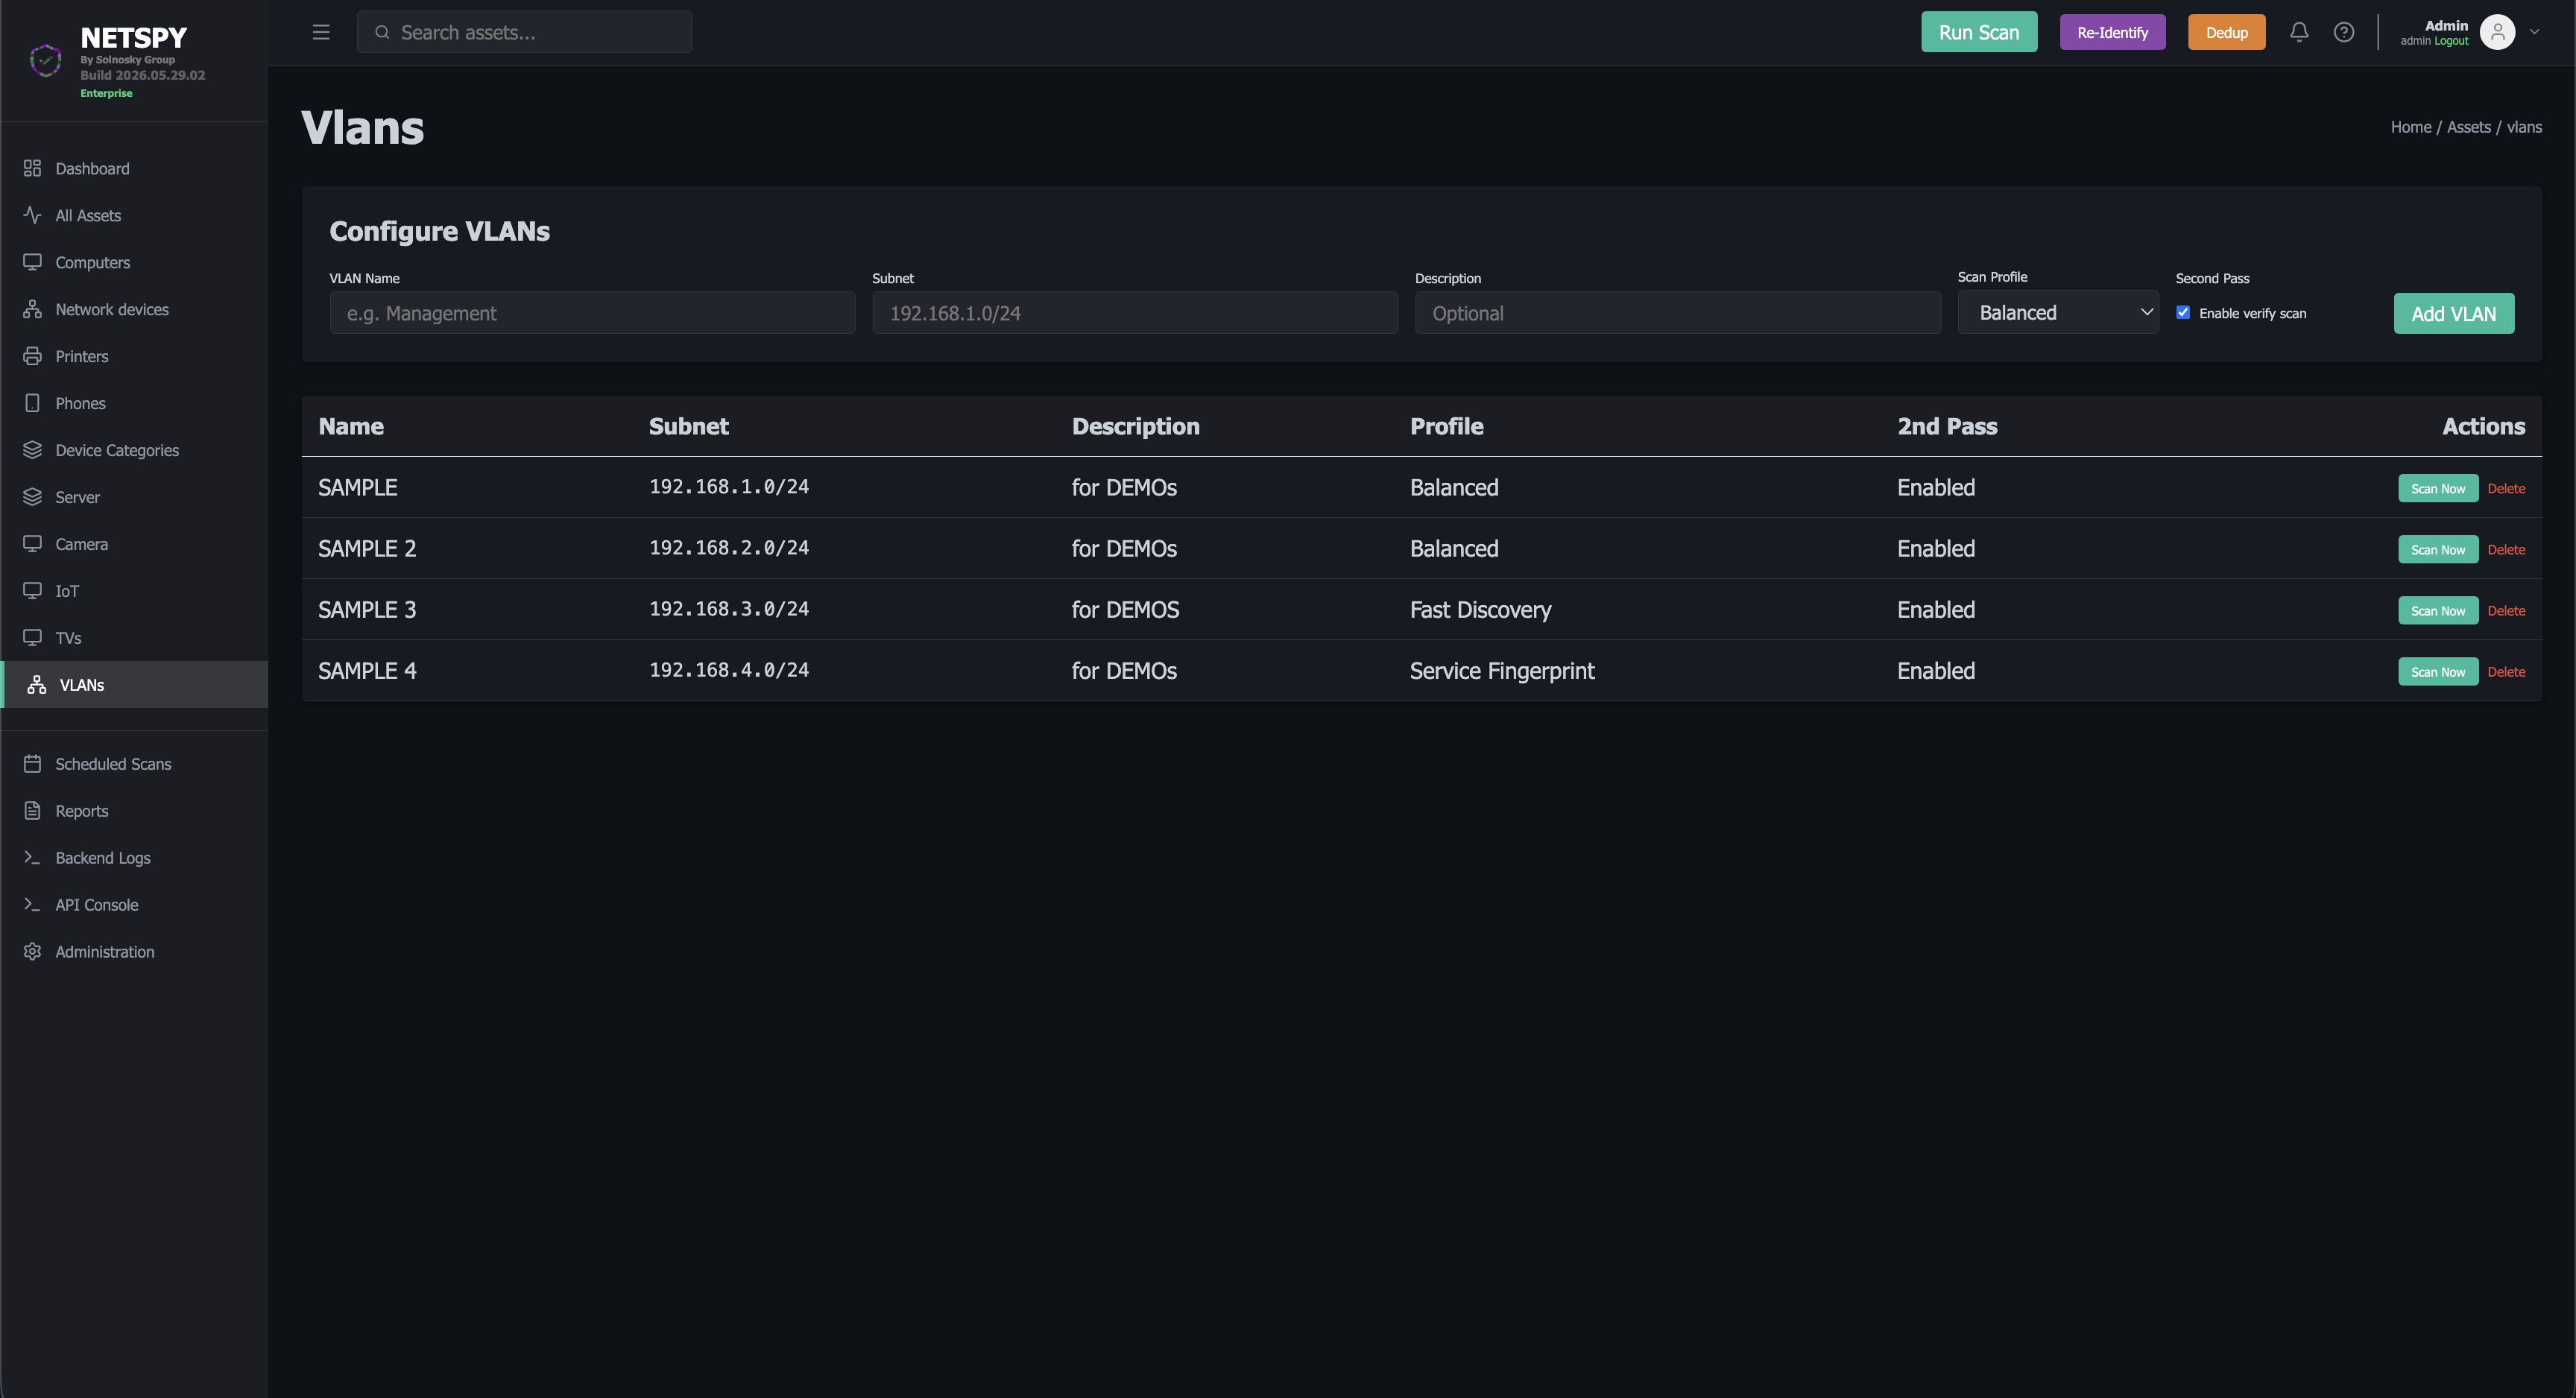This screenshot has width=2576, height=1398.
Task: Click the Phones icon
Action: [32, 403]
